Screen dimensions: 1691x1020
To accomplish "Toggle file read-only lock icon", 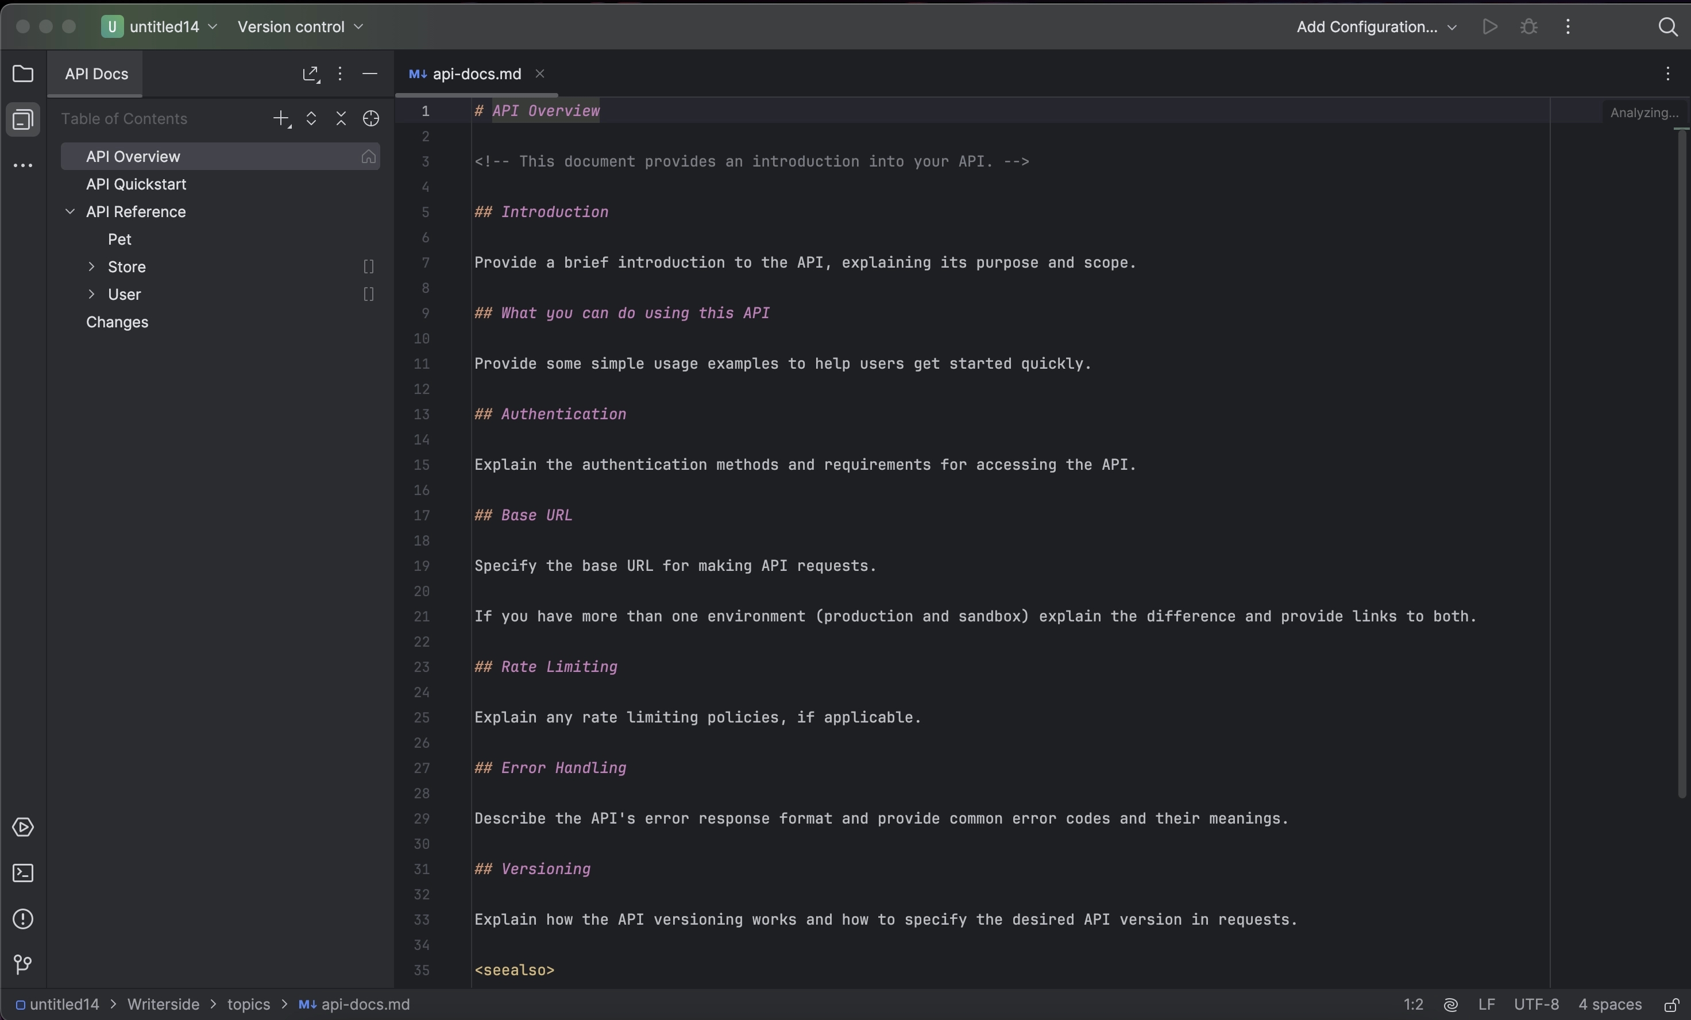I will pos(1671,1005).
